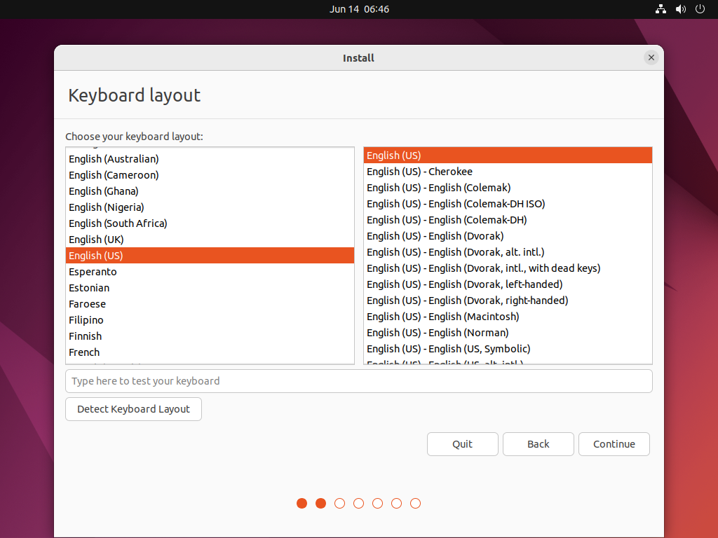The image size is (718, 538).
Task: Select English (UK) keyboard layout
Action: tap(96, 240)
